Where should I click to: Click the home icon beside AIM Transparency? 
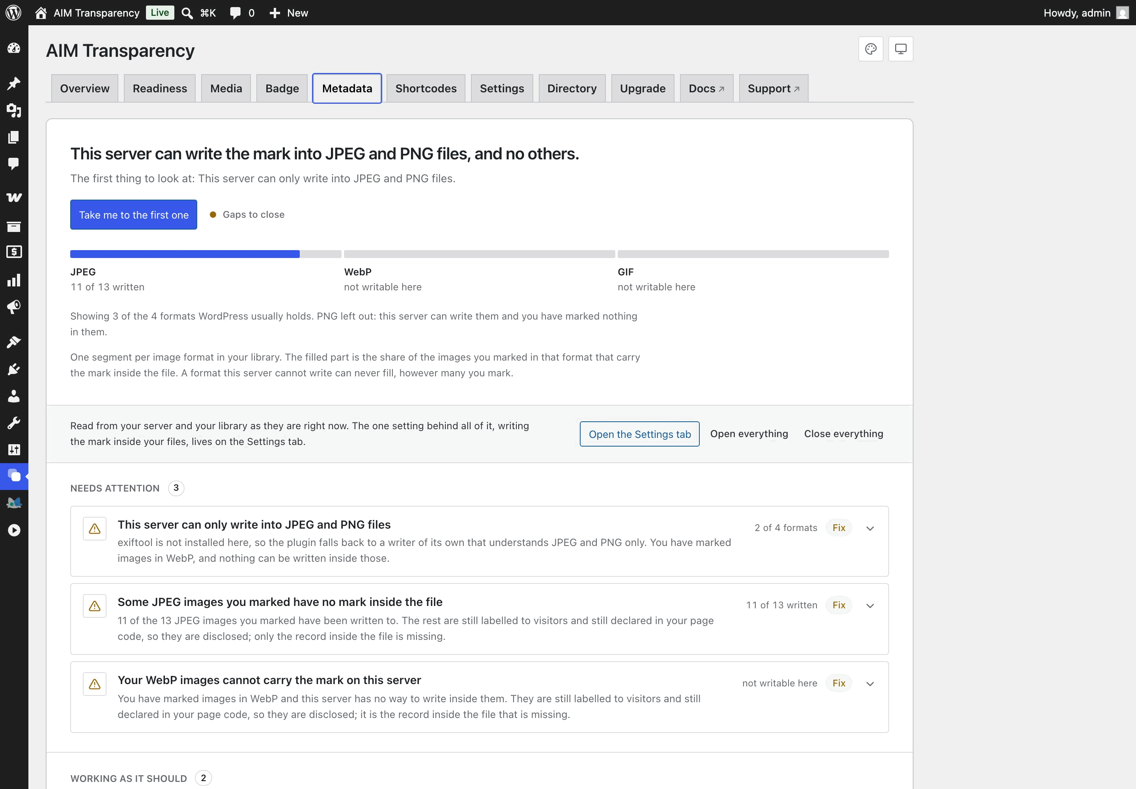41,13
